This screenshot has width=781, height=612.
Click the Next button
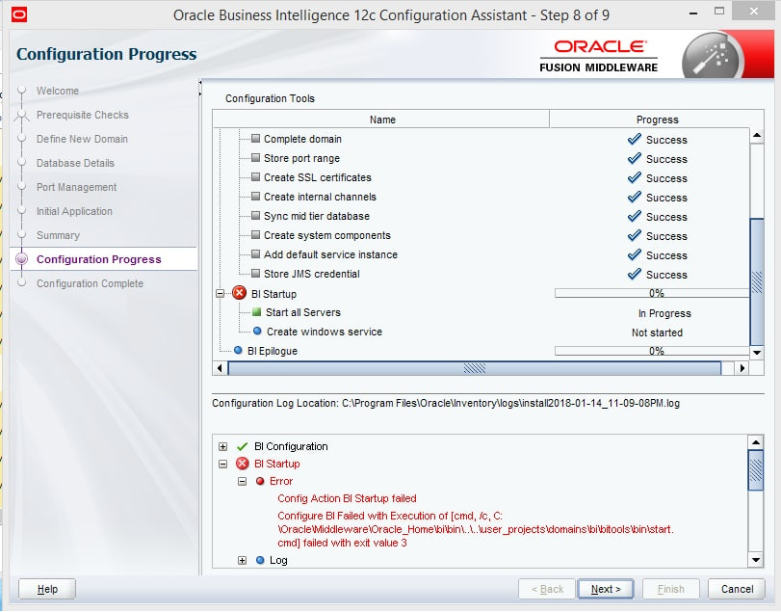click(606, 589)
